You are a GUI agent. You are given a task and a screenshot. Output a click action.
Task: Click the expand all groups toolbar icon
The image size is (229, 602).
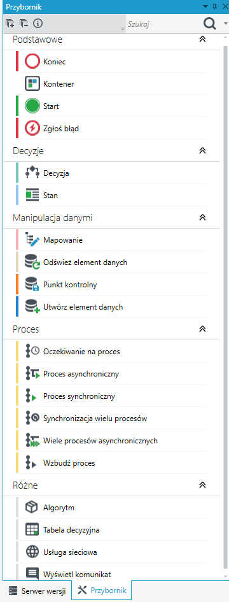[10, 24]
